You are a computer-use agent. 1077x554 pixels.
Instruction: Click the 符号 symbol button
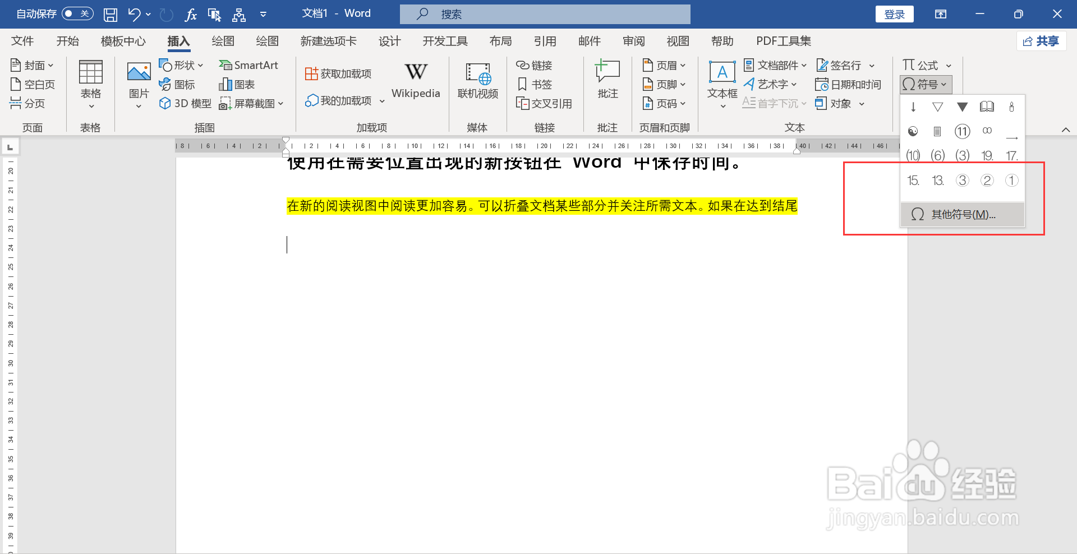[926, 85]
